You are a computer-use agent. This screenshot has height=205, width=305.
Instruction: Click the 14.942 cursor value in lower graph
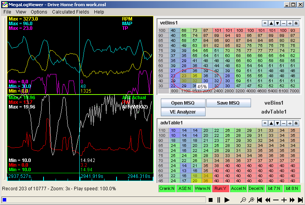coord(88,160)
